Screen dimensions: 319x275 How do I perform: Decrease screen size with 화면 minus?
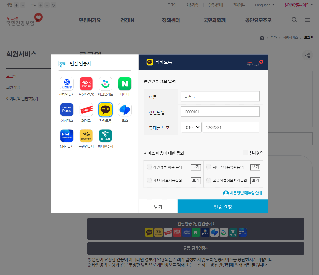click(22, 5)
